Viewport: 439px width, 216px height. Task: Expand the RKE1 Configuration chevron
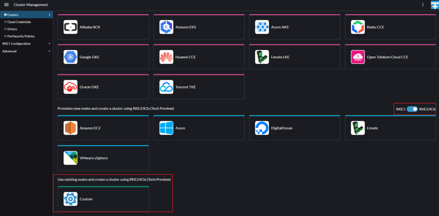(x=49, y=44)
